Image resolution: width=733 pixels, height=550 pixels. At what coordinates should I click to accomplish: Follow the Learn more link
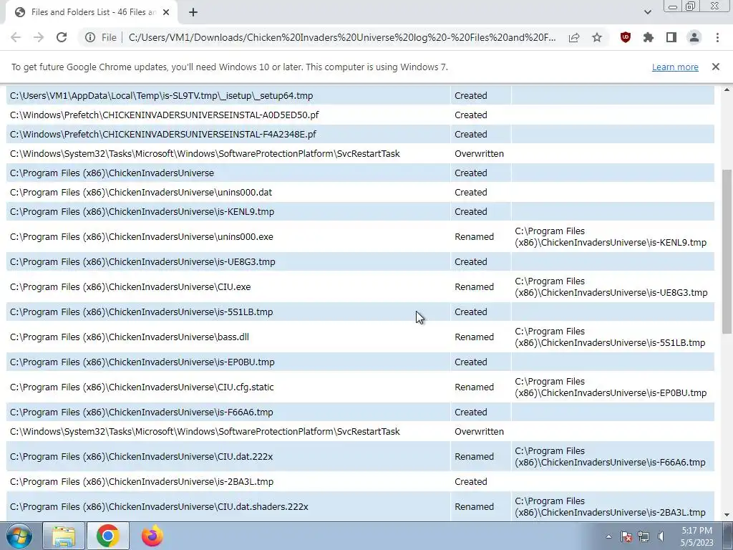(675, 67)
